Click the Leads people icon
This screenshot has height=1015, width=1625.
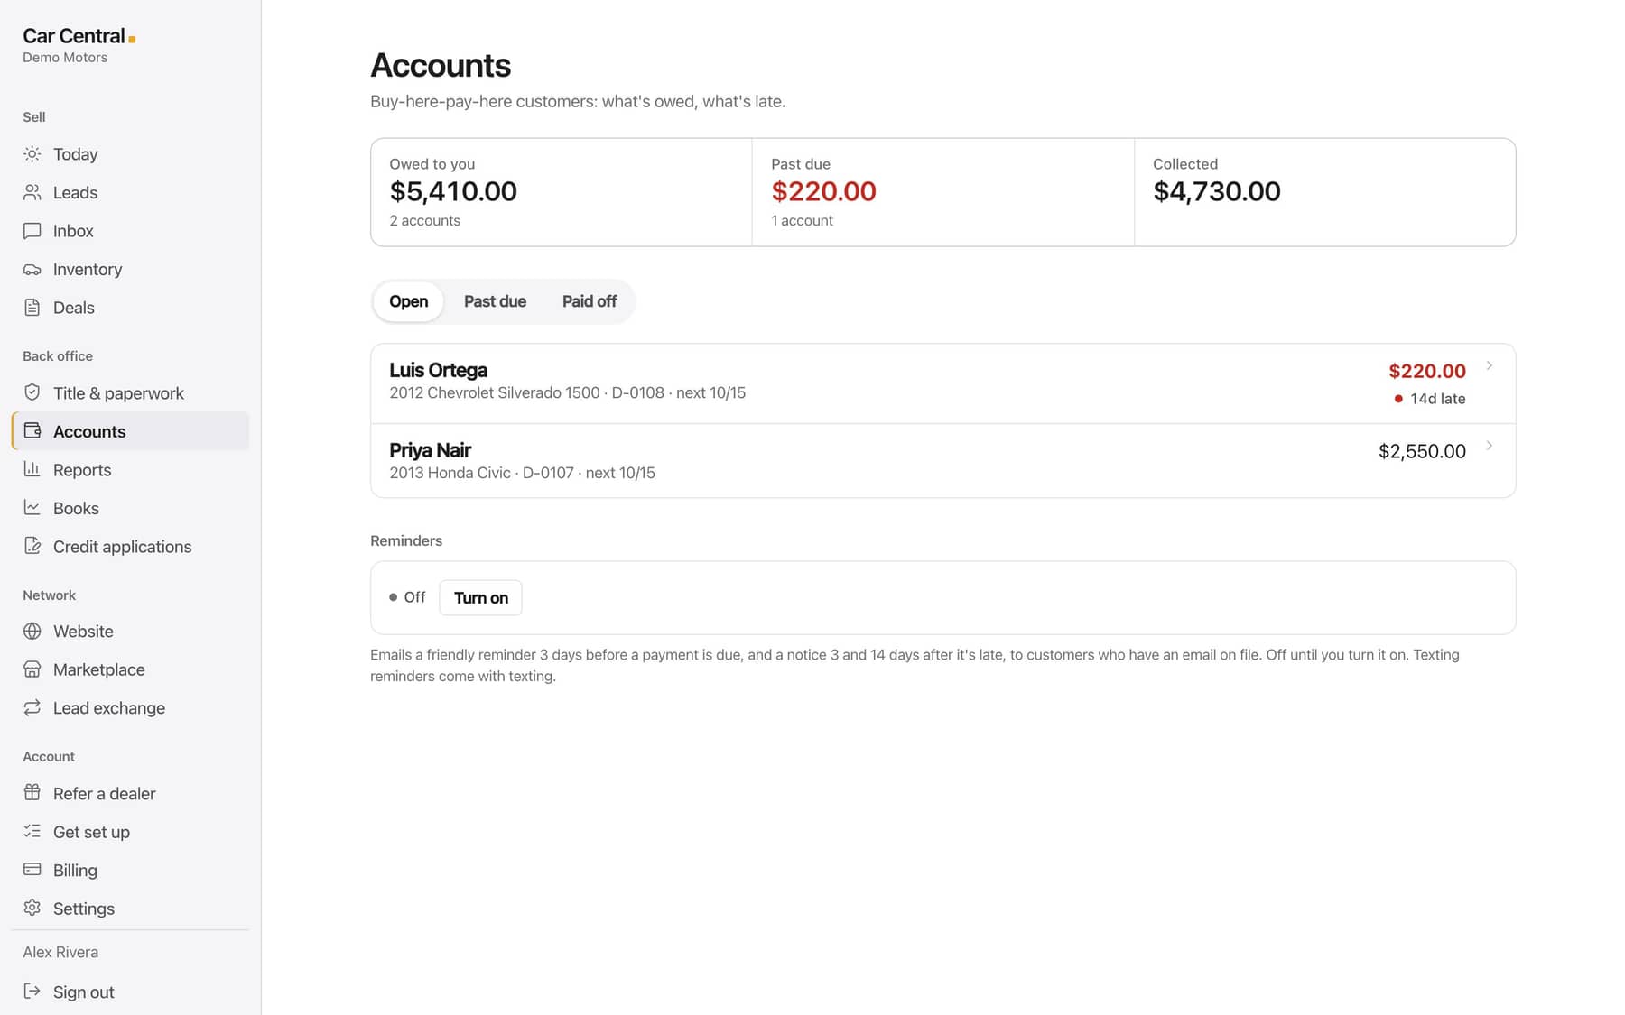(x=32, y=192)
